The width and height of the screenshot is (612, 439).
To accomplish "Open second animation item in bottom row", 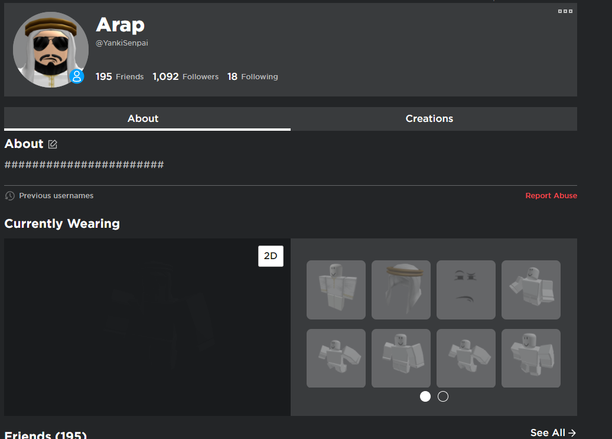I will click(401, 358).
